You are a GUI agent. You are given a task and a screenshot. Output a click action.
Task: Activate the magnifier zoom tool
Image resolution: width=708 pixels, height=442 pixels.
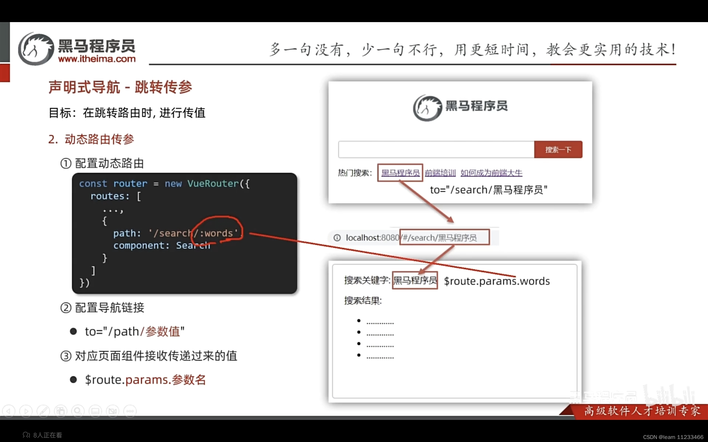tap(78, 411)
